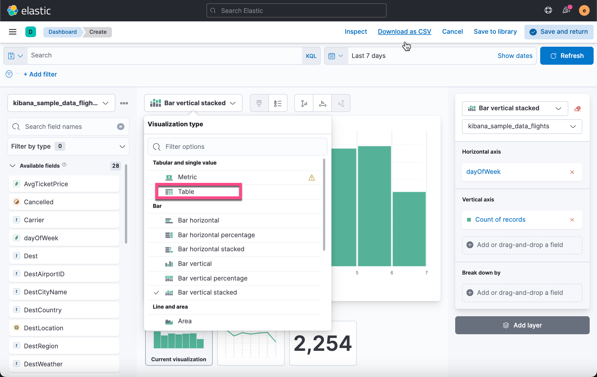The height and width of the screenshot is (377, 597).
Task: Open the hamburger navigation menu
Action: click(13, 32)
